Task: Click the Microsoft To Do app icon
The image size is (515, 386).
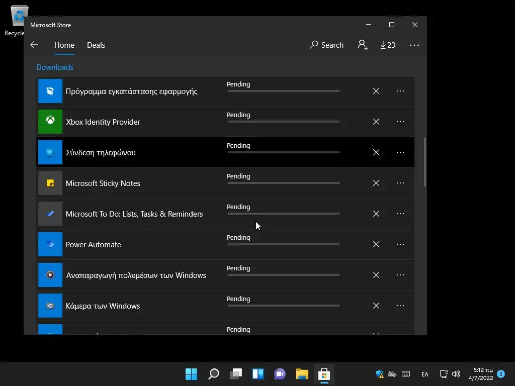Action: 50,214
